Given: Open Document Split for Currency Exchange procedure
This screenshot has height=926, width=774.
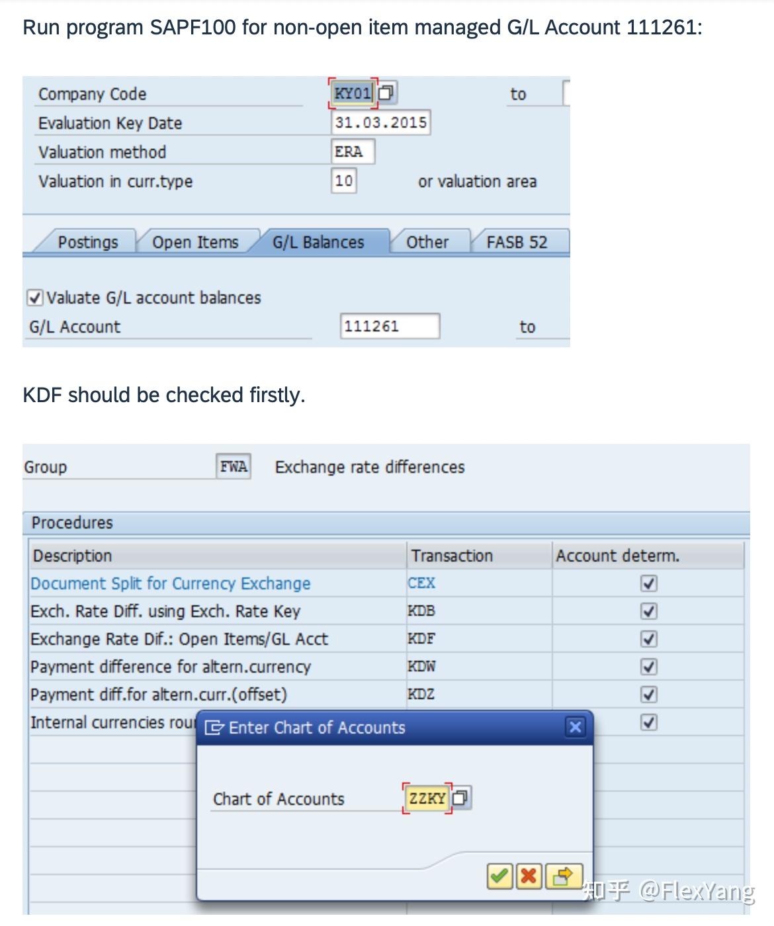Looking at the screenshot, I should (x=171, y=583).
